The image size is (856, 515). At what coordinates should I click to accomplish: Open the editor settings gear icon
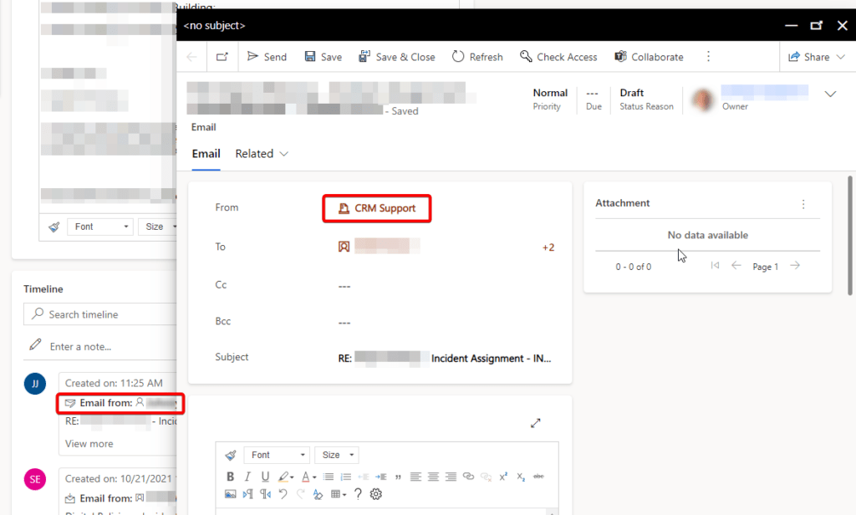pyautogui.click(x=374, y=494)
